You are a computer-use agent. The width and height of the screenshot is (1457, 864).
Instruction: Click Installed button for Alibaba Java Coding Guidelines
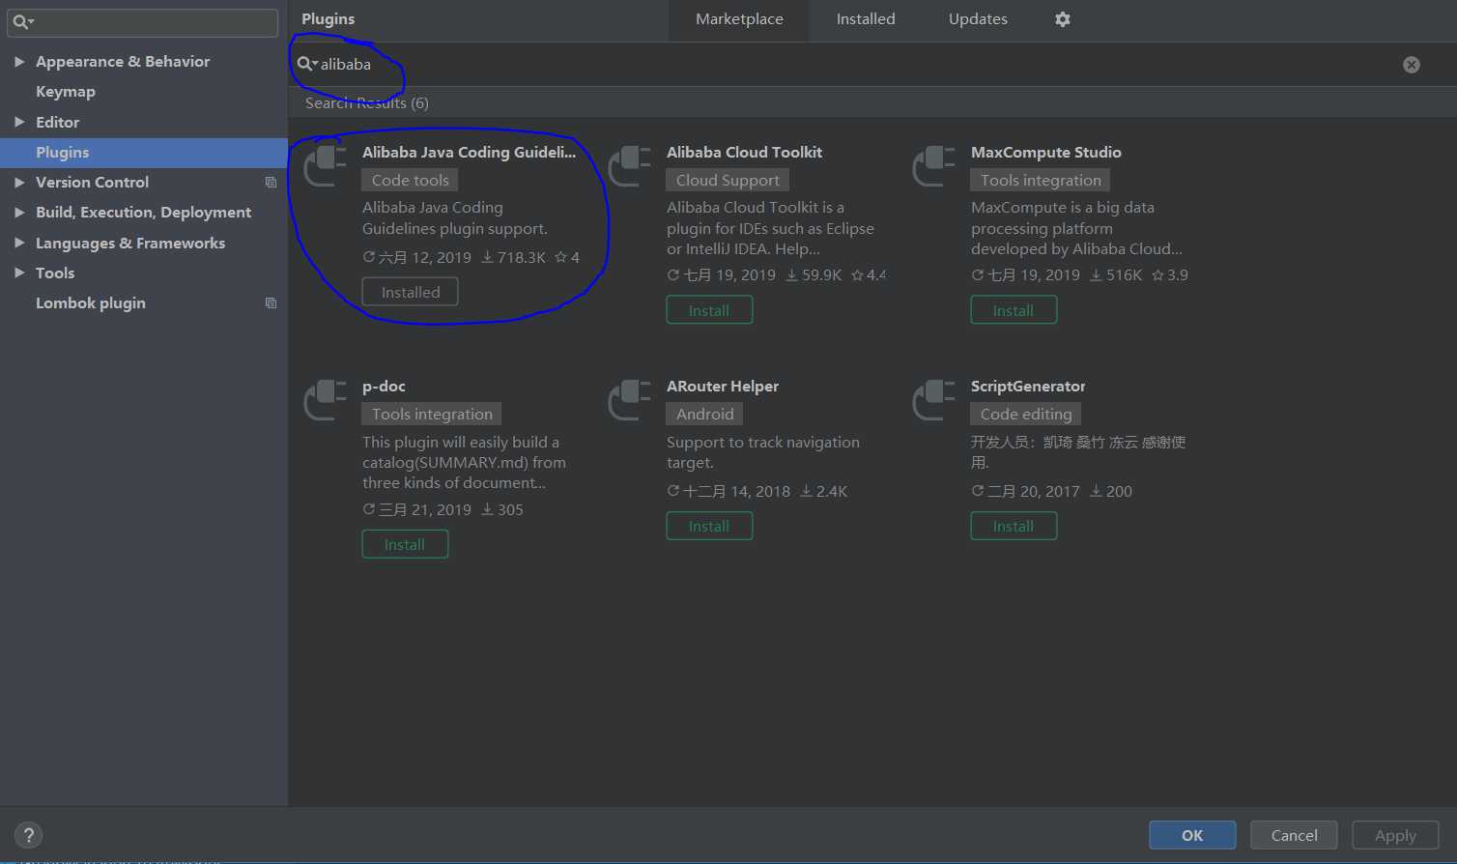coord(411,292)
